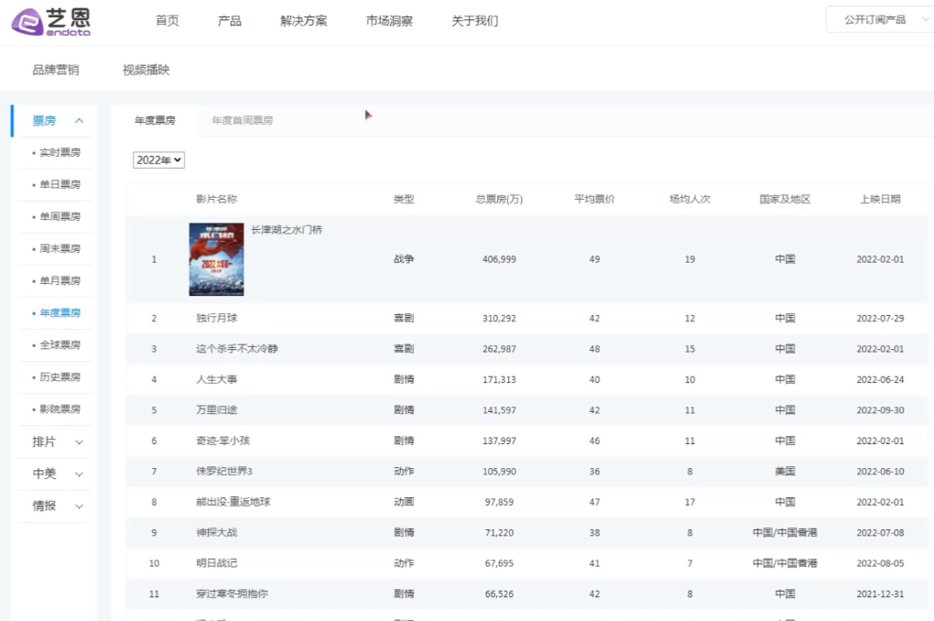The width and height of the screenshot is (934, 621).
Task: Select the 年度票房 tab
Action: coord(155,120)
